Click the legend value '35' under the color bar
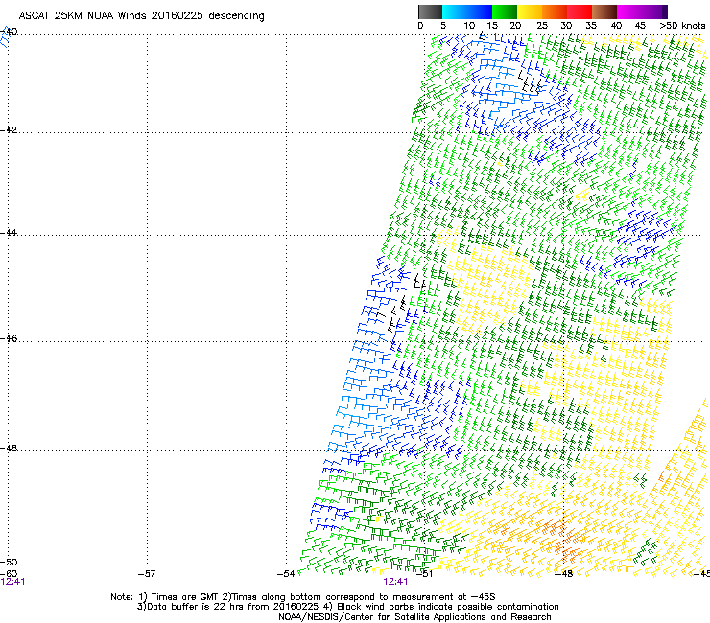This screenshot has height=623, width=710. click(x=591, y=26)
